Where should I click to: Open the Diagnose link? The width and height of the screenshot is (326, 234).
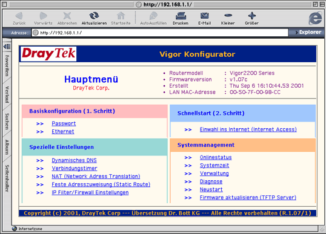pos(211,181)
